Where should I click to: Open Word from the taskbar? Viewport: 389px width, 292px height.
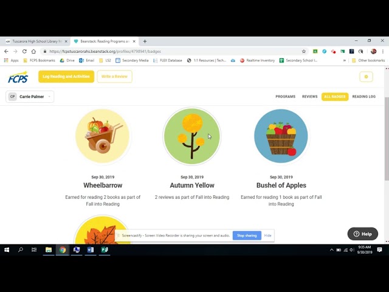(x=91, y=250)
